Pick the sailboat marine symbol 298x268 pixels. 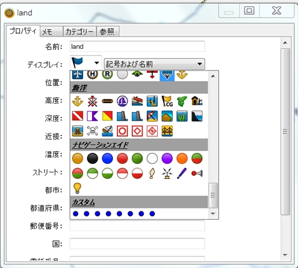point(122,101)
